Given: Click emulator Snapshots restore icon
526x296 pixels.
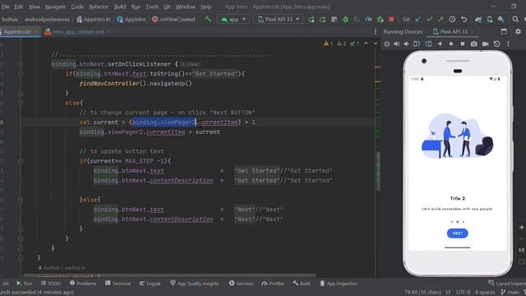Looking at the screenshot, I should [496, 44].
